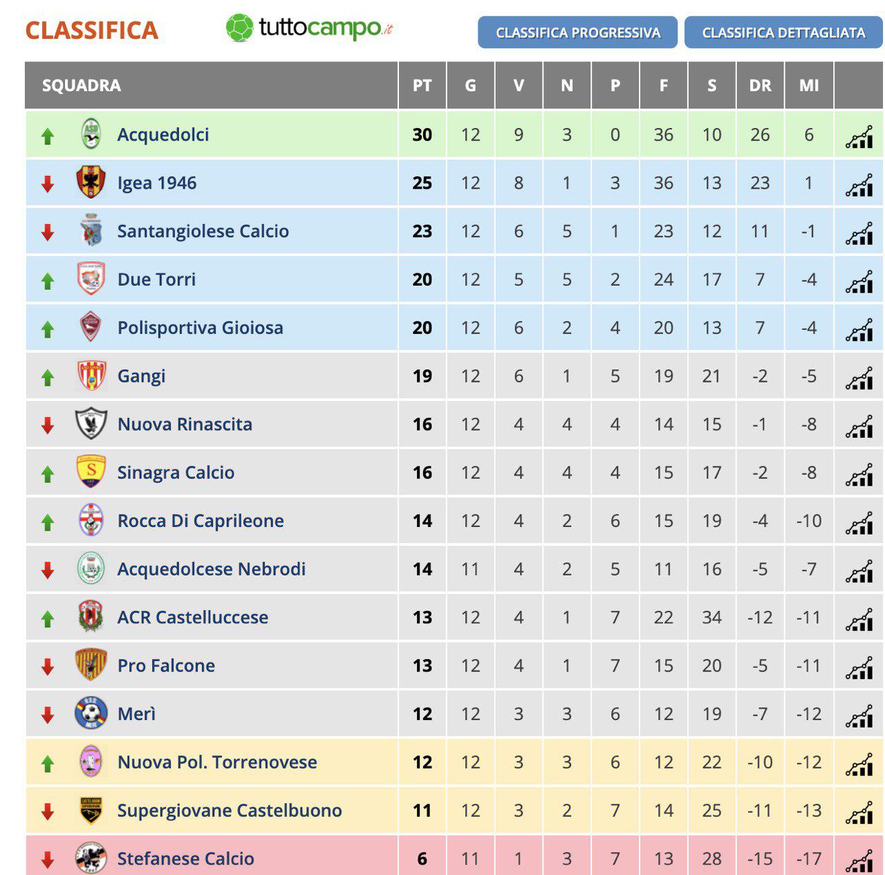The image size is (885, 875).
Task: Sort the table by PT column header
Action: click(x=422, y=85)
